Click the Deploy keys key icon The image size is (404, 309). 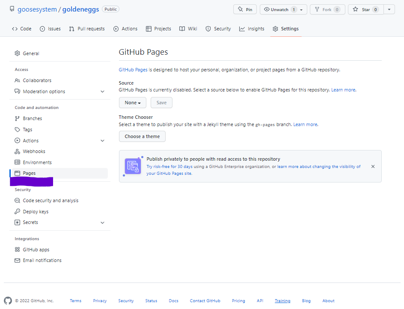point(17,212)
